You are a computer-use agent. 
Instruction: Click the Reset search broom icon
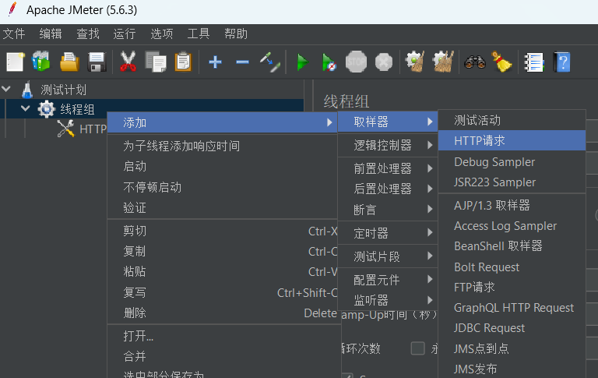click(502, 62)
